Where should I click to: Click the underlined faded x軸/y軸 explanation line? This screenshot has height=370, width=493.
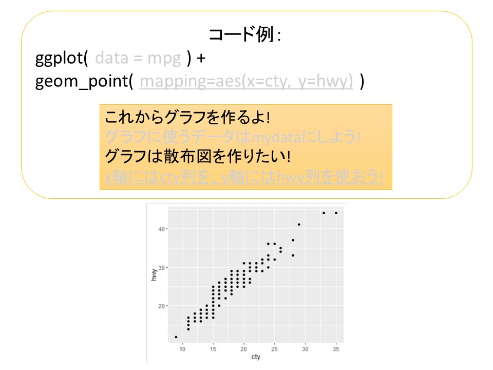tap(243, 177)
